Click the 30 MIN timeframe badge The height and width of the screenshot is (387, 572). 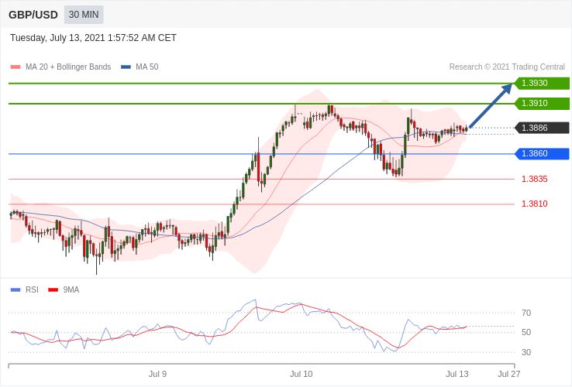tap(84, 15)
